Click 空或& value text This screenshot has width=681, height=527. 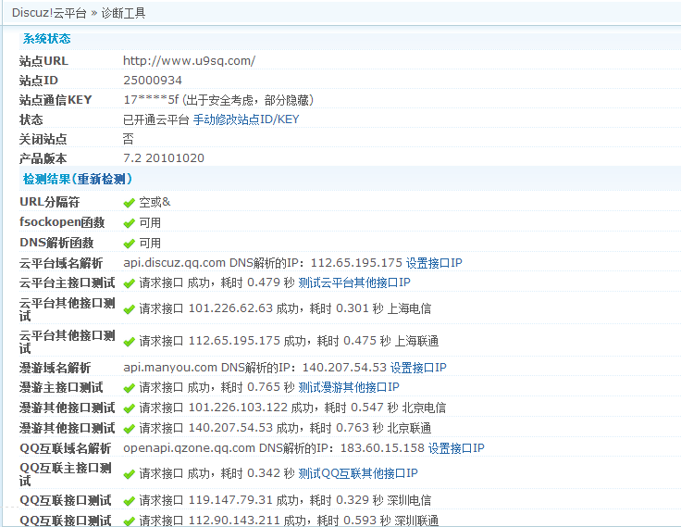155,202
